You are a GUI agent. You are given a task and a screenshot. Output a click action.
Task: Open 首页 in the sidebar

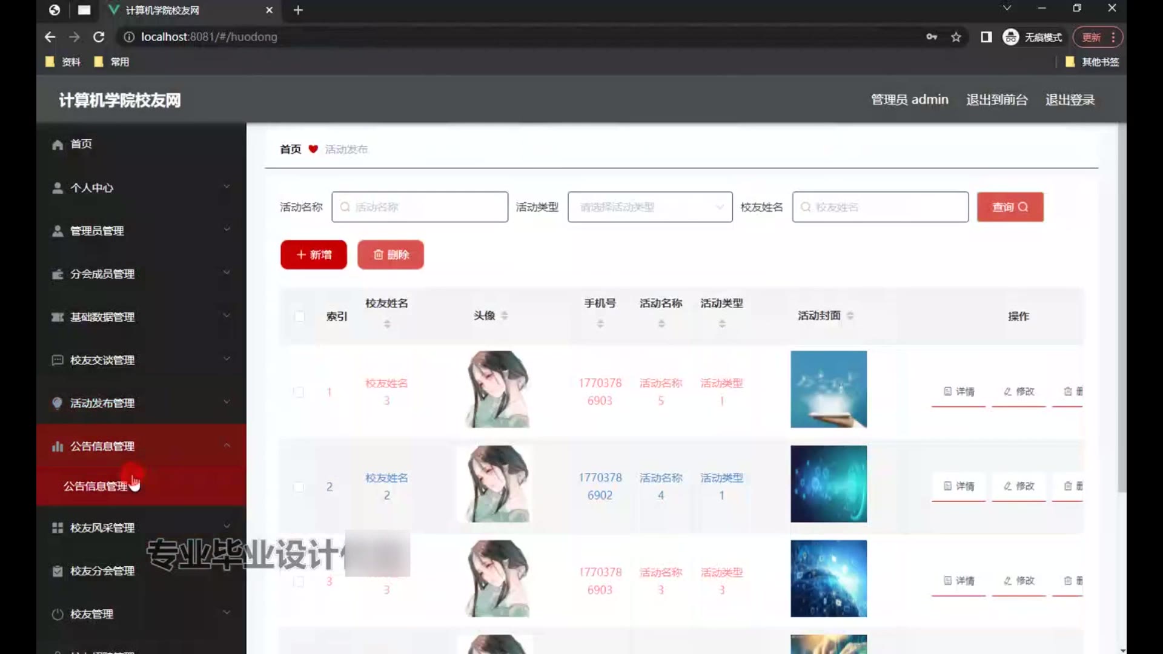pos(141,144)
